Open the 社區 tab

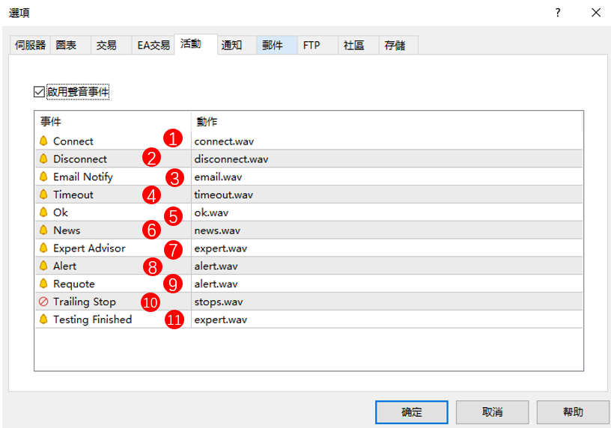359,45
